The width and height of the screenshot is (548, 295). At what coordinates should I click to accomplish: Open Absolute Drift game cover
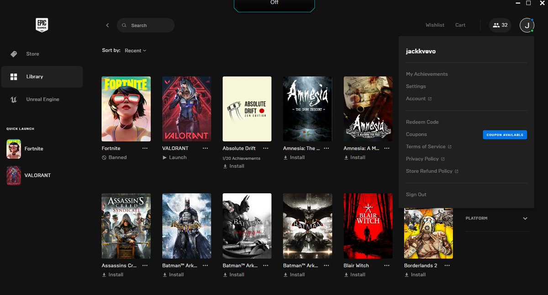[x=247, y=109]
